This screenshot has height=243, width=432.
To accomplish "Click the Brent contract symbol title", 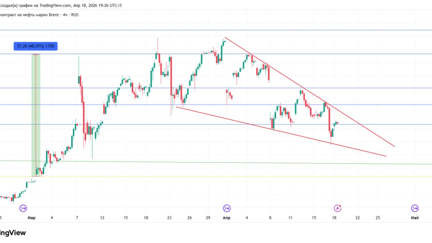I will tap(30, 15).
